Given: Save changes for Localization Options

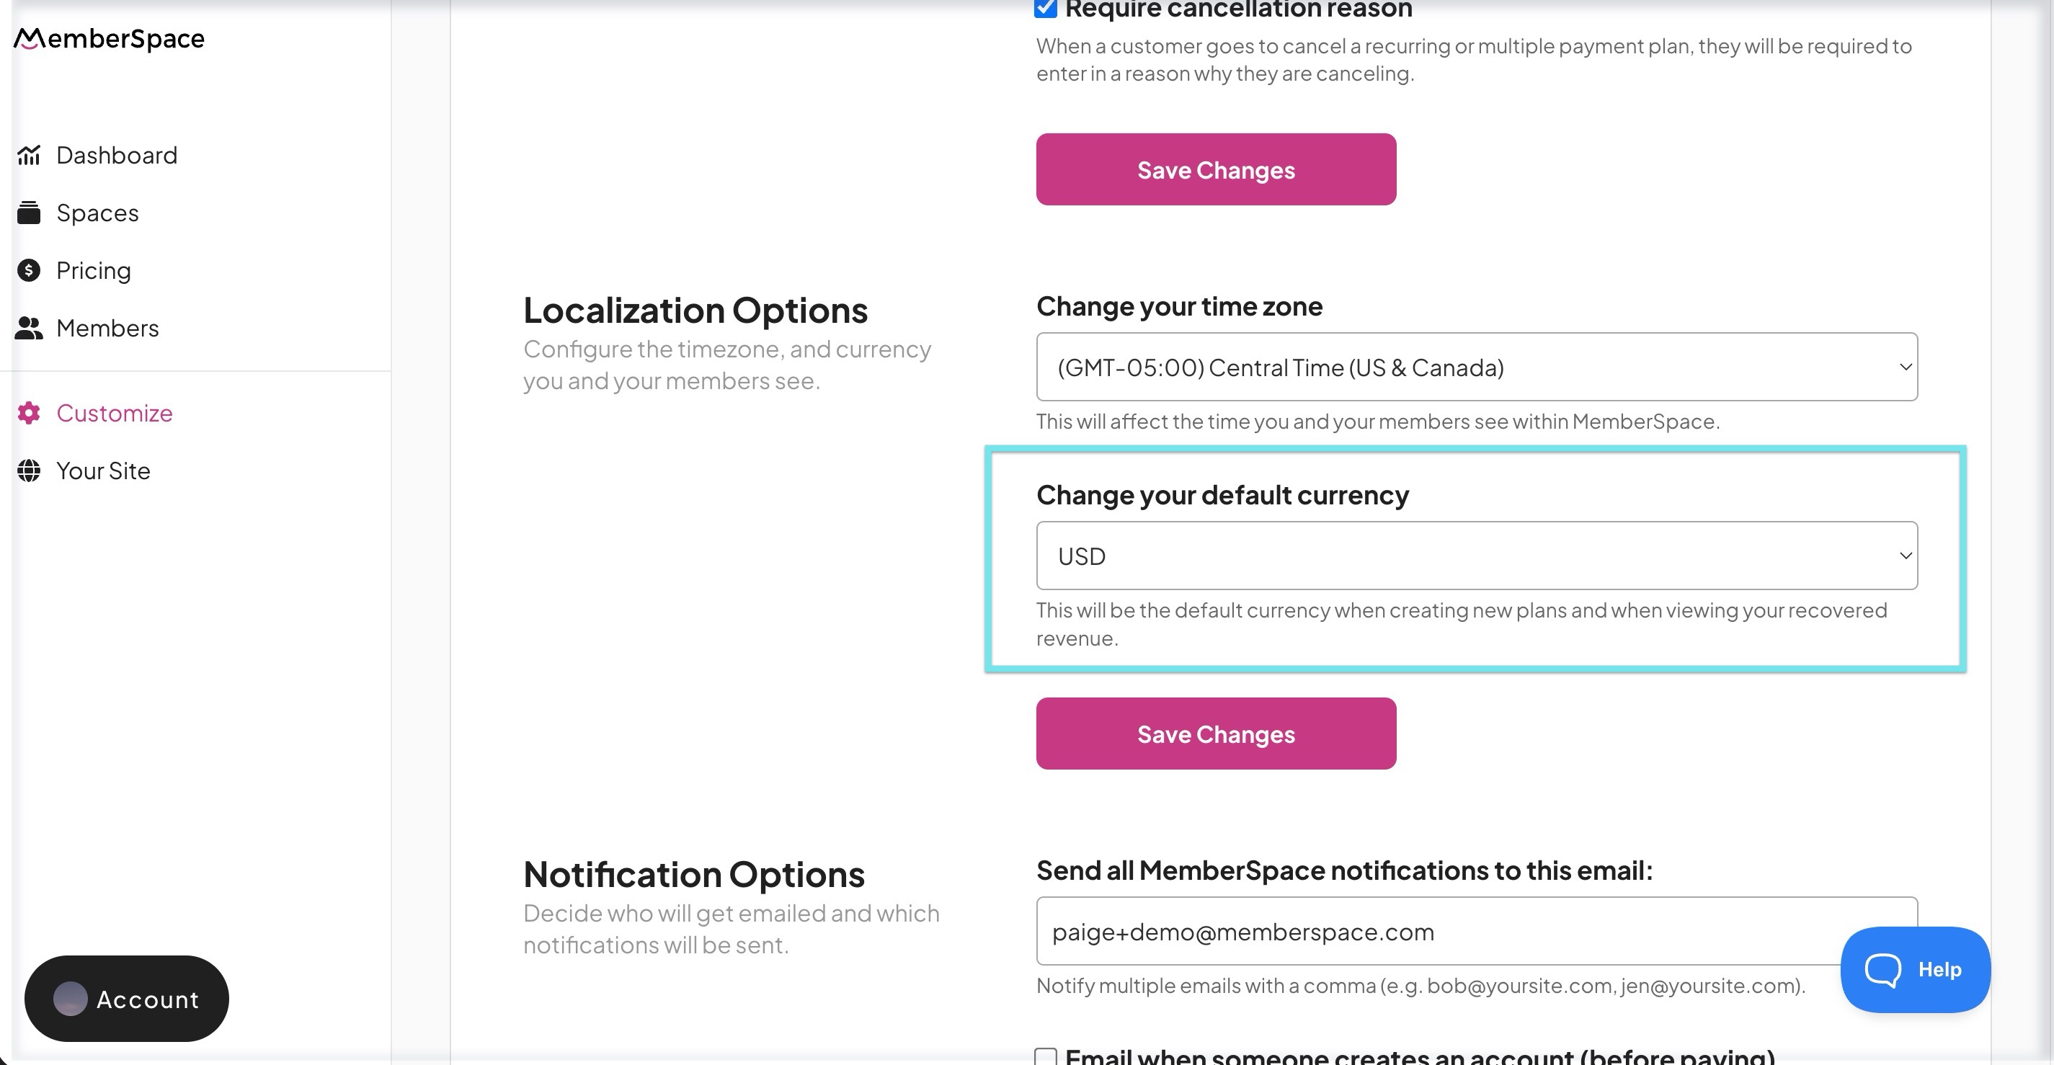Looking at the screenshot, I should tap(1215, 734).
